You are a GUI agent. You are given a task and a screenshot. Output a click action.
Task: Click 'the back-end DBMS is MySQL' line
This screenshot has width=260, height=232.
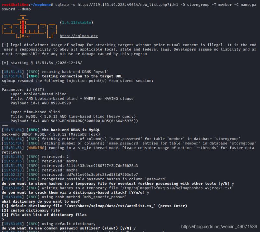[51, 130]
